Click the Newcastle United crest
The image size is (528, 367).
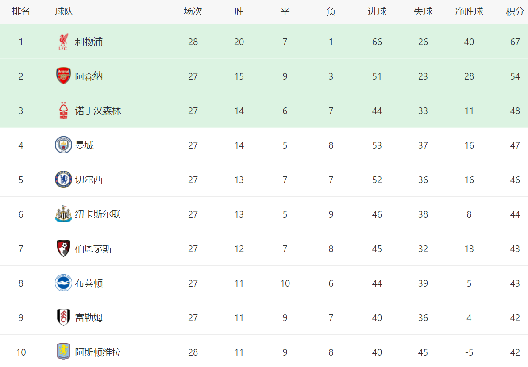[63, 214]
